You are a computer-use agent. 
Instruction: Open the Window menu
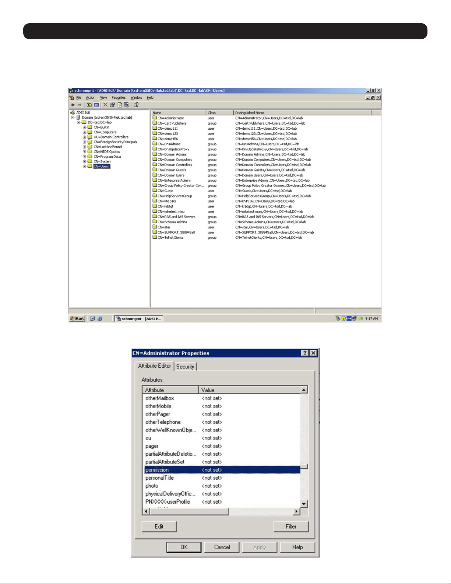[136, 98]
